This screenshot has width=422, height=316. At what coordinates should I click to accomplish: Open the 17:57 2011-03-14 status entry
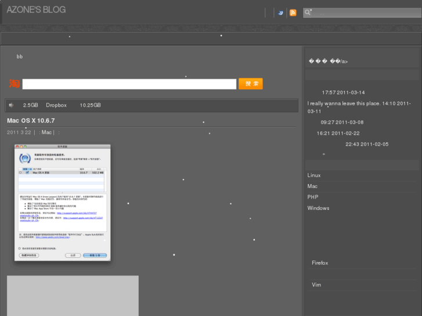343,93
